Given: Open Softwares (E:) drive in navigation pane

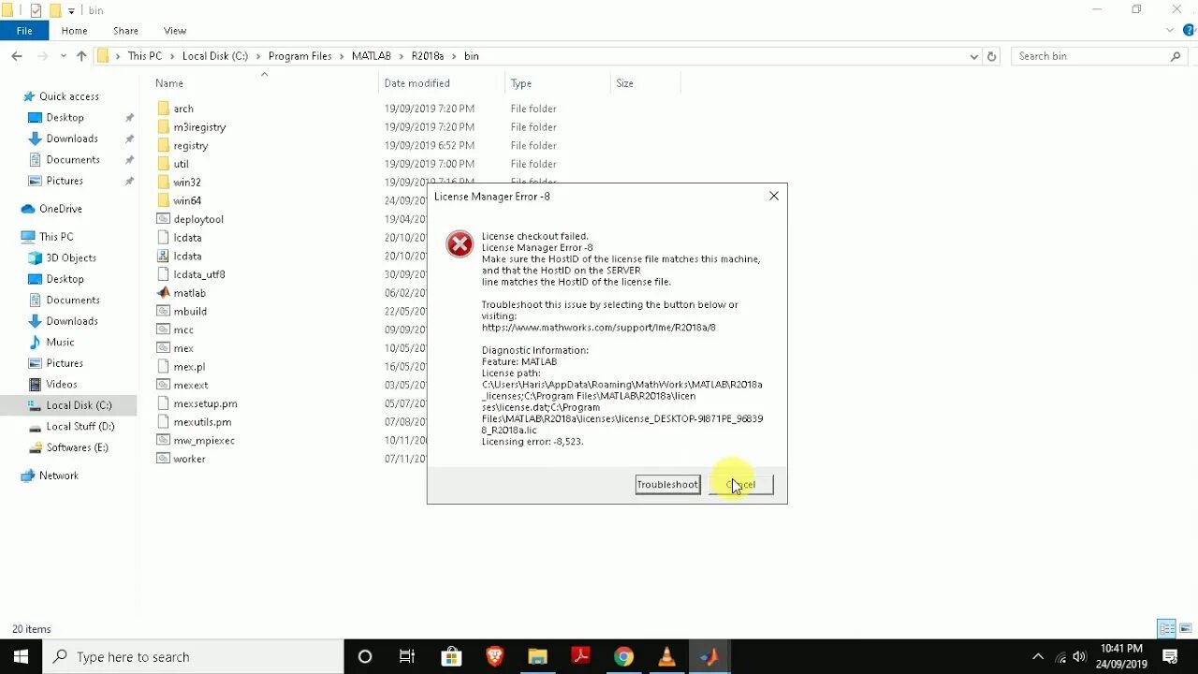Looking at the screenshot, I should coord(77,447).
